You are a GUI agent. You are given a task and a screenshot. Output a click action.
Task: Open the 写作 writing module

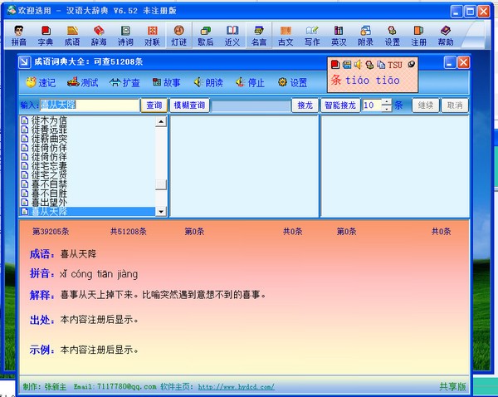point(312,36)
